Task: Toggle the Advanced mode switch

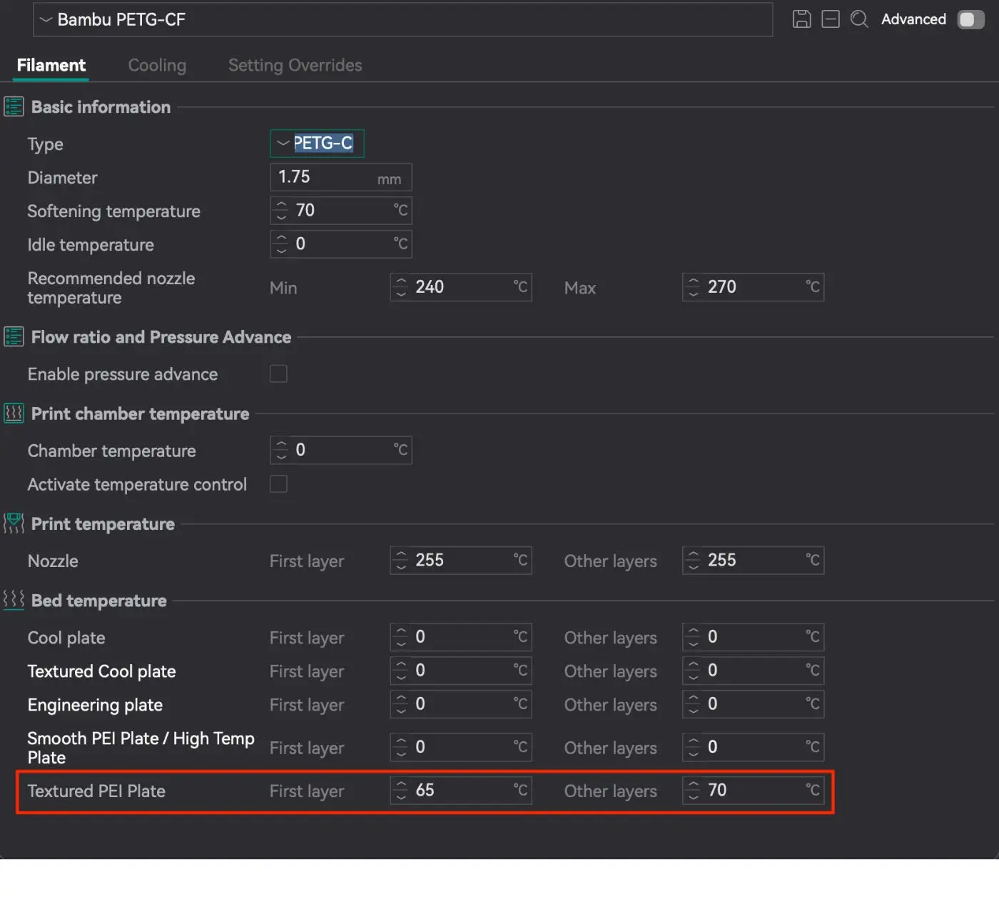Action: (x=970, y=19)
